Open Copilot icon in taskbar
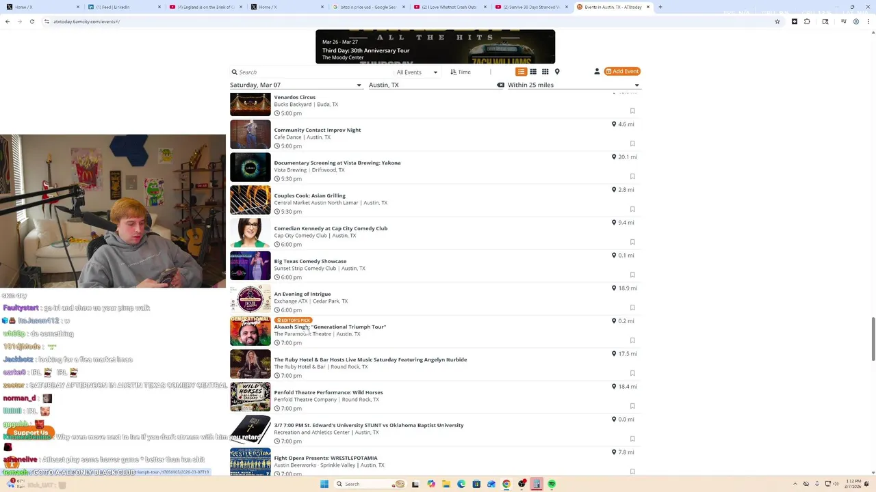This screenshot has width=876, height=492. [430, 484]
